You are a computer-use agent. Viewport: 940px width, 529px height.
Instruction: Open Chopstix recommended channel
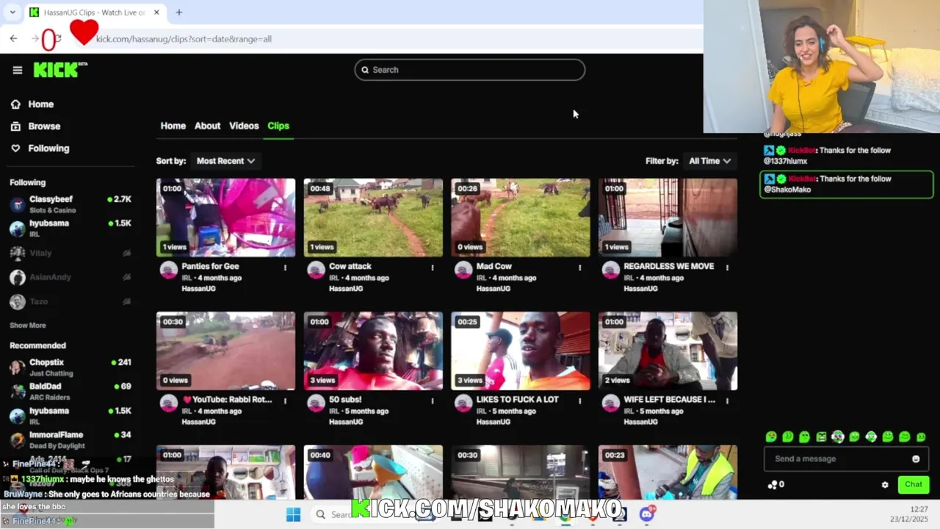(x=70, y=367)
